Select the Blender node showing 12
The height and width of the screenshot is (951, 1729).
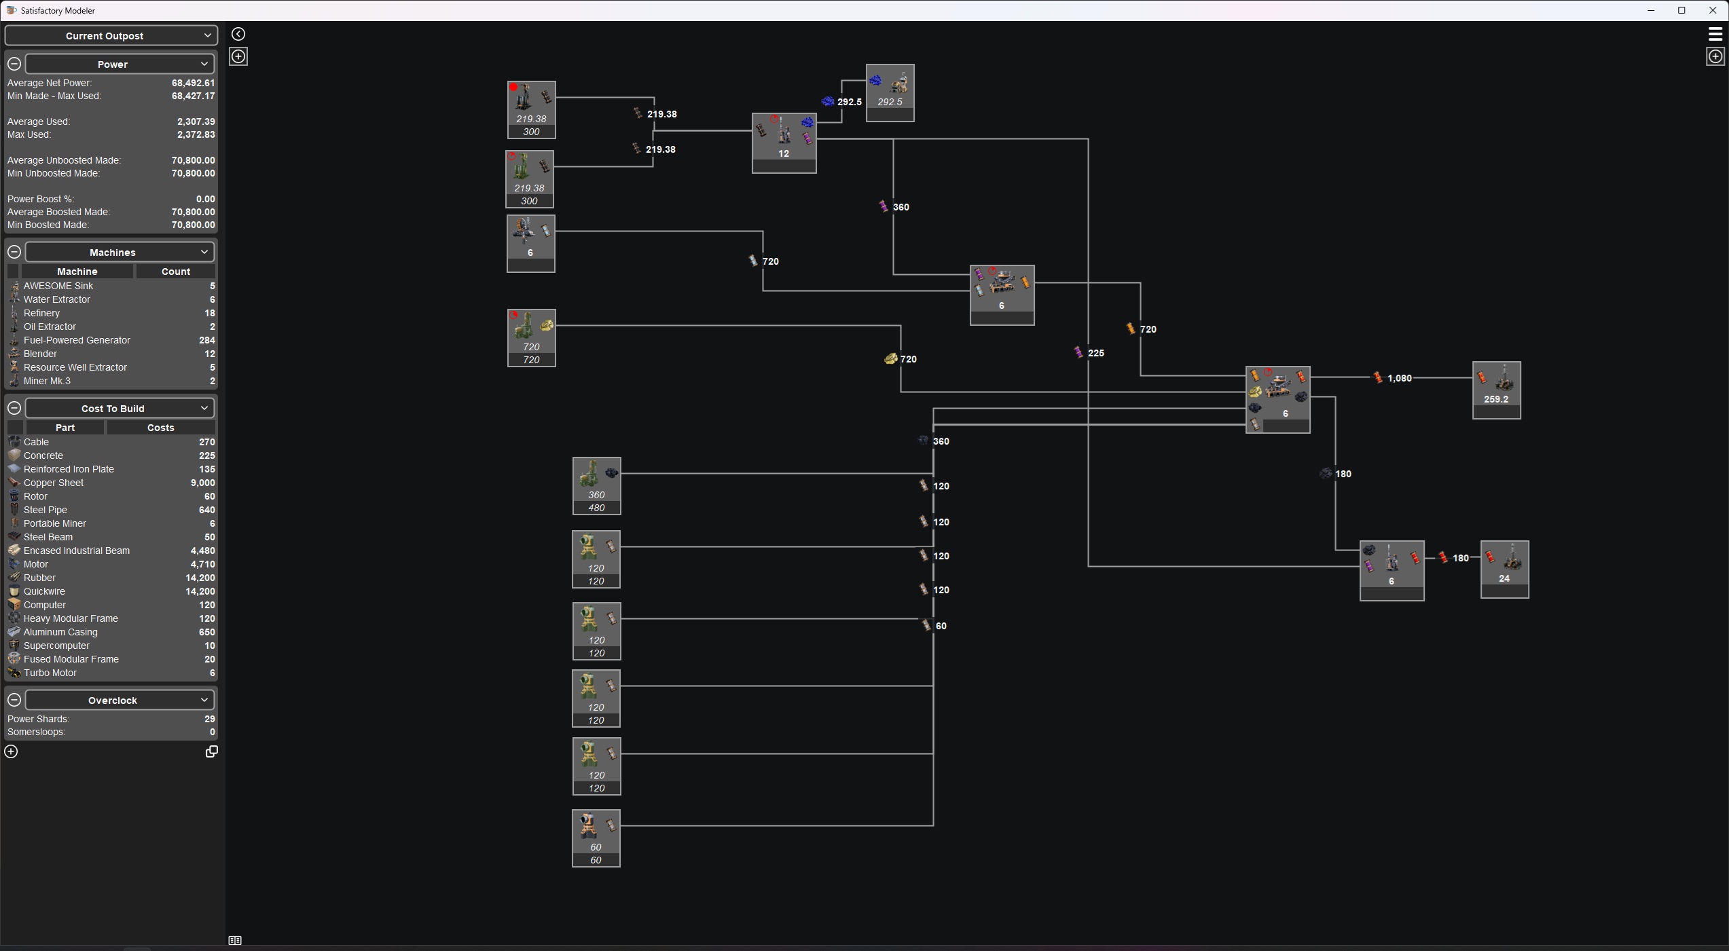click(784, 143)
